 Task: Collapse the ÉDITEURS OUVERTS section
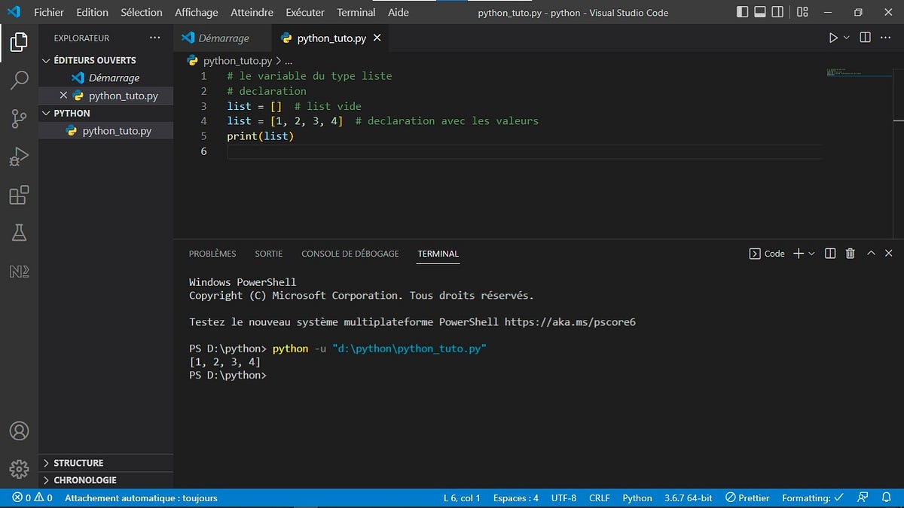click(x=46, y=60)
